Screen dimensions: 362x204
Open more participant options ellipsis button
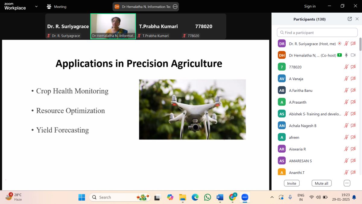point(347,183)
